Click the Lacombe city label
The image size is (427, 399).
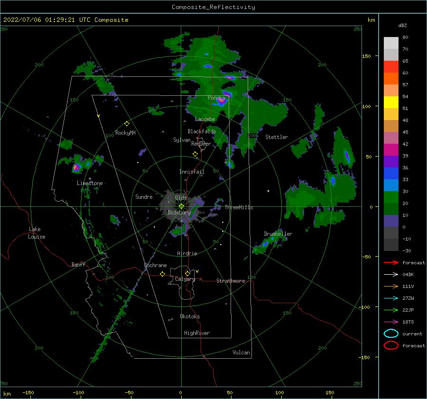point(205,119)
